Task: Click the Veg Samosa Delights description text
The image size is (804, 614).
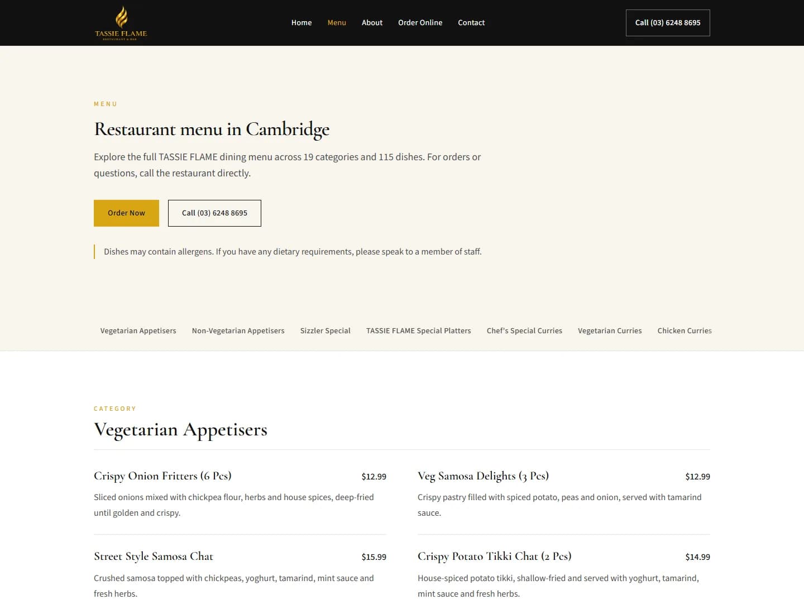Action: pos(559,505)
